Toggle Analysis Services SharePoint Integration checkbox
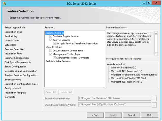This screenshot has width=162, height=121. pos(54,43)
